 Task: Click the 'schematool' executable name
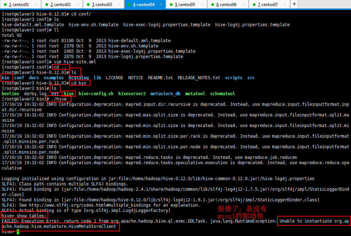[x=222, y=94]
